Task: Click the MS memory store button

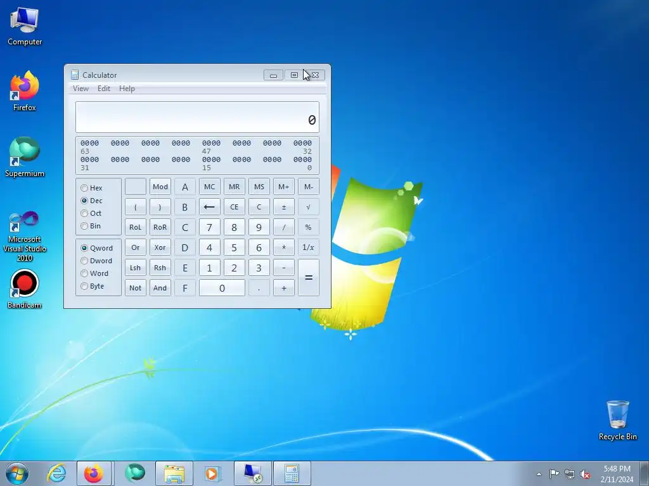Action: pos(259,187)
